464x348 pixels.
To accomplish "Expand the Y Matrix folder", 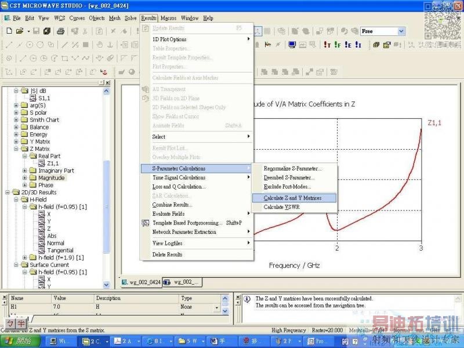I will (16, 142).
